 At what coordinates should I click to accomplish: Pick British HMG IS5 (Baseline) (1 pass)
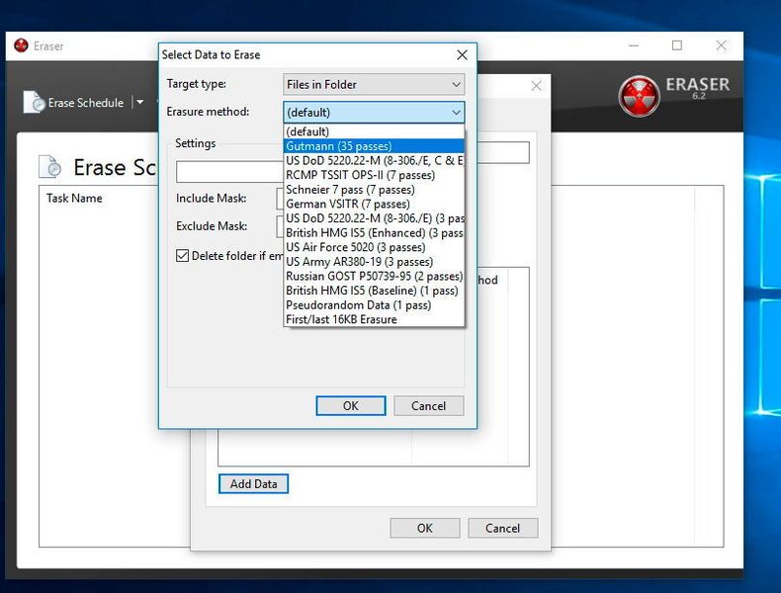pos(374,291)
